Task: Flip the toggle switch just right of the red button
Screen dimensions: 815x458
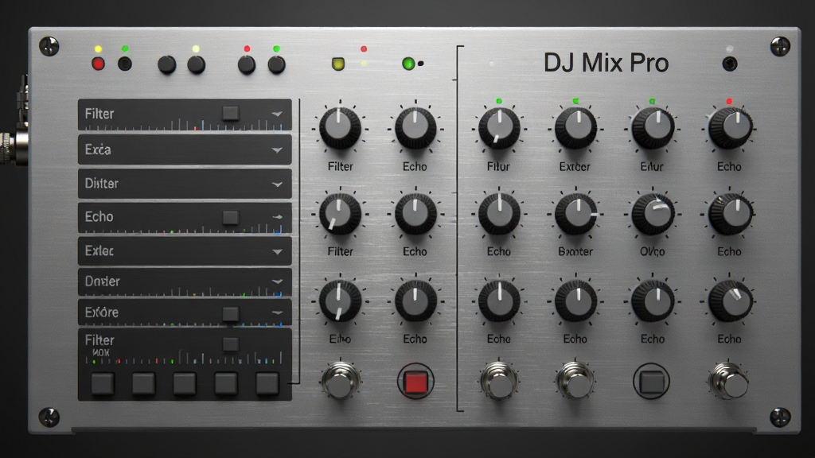Action: click(x=499, y=381)
